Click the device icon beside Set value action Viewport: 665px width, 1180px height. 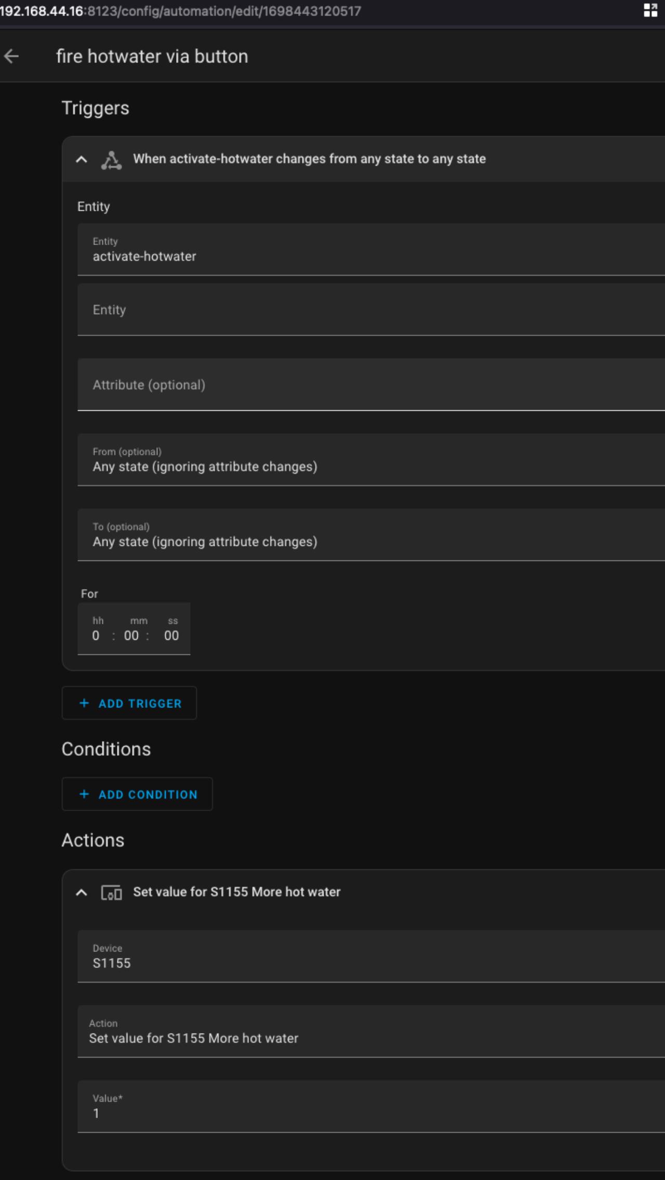(x=111, y=893)
